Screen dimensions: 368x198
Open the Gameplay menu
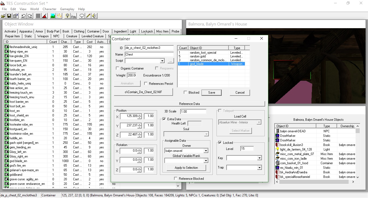pos(67,9)
